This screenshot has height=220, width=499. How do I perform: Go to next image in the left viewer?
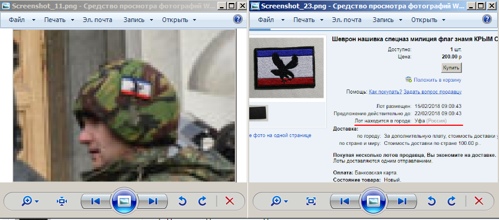click(153, 201)
